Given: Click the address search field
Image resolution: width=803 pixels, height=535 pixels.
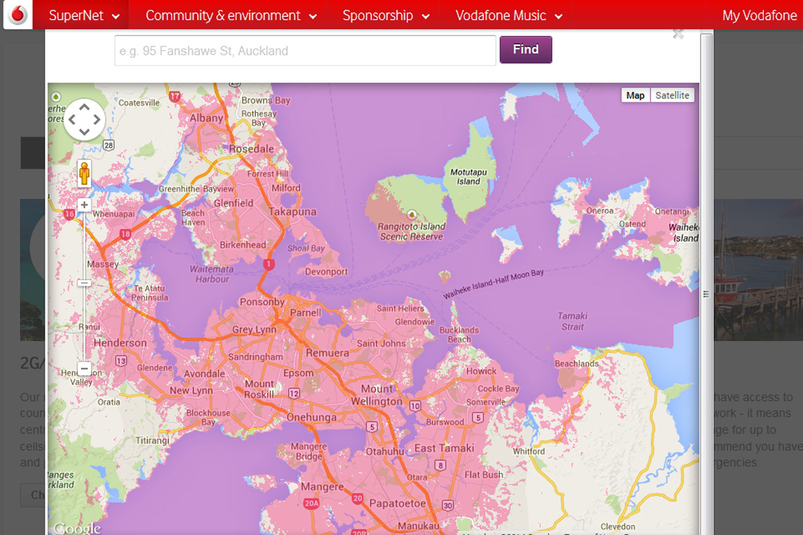Looking at the screenshot, I should pos(305,51).
